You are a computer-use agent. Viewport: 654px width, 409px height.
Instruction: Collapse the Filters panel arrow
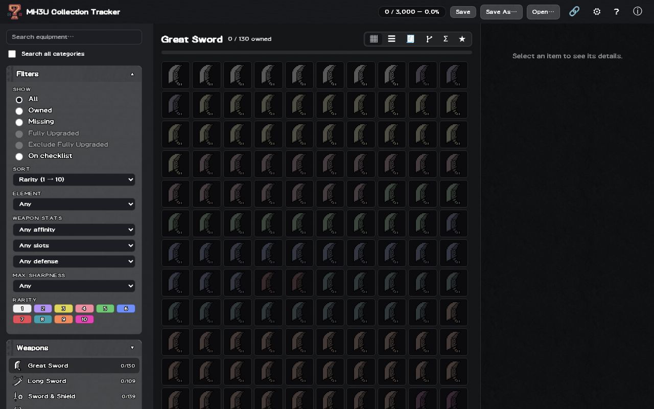point(132,74)
